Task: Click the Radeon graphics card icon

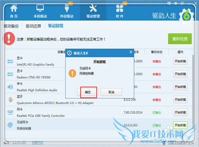Action: (x=10, y=74)
